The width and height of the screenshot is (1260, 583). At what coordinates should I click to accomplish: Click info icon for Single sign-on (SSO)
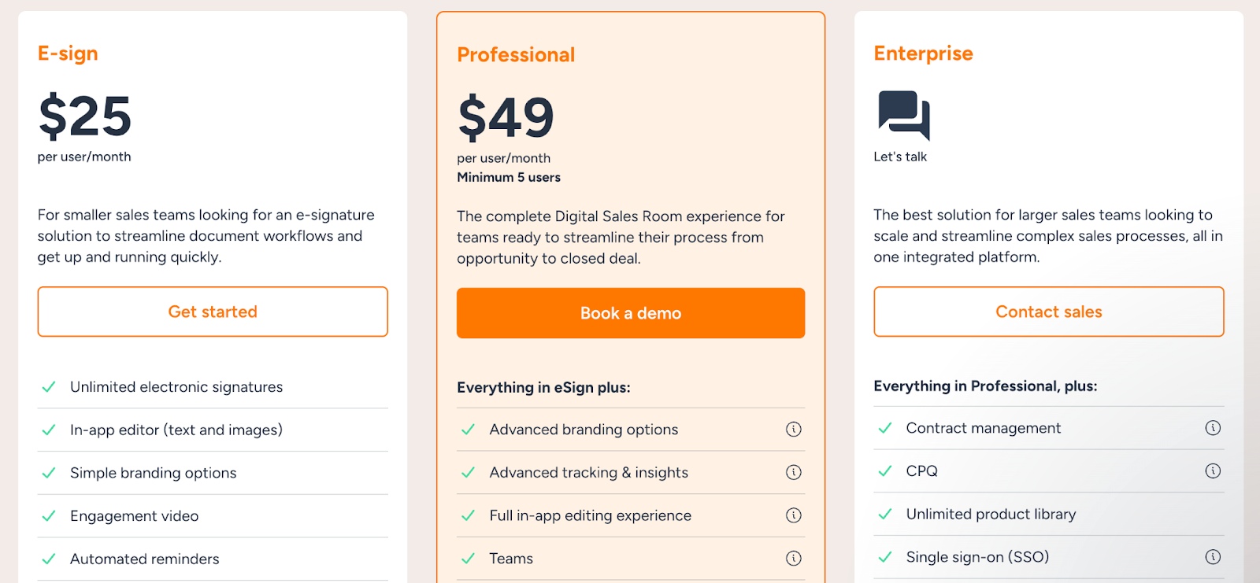(x=1213, y=557)
